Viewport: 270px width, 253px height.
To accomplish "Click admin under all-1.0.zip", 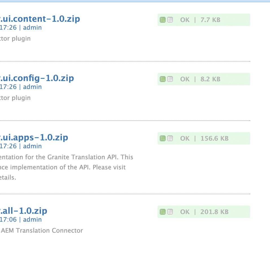I will point(32,219).
